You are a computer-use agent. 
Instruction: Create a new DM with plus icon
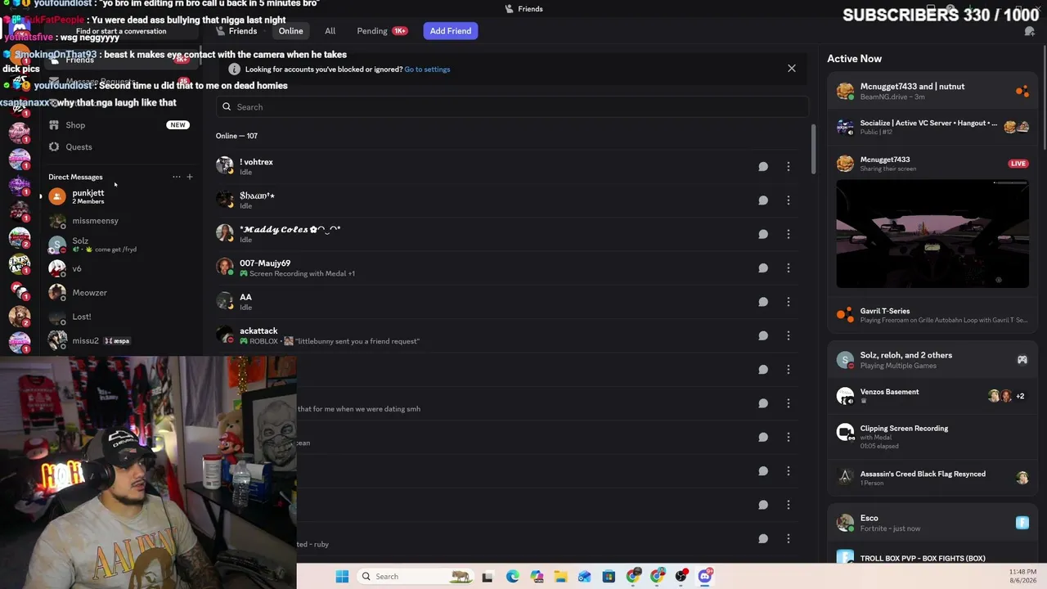pos(190,177)
